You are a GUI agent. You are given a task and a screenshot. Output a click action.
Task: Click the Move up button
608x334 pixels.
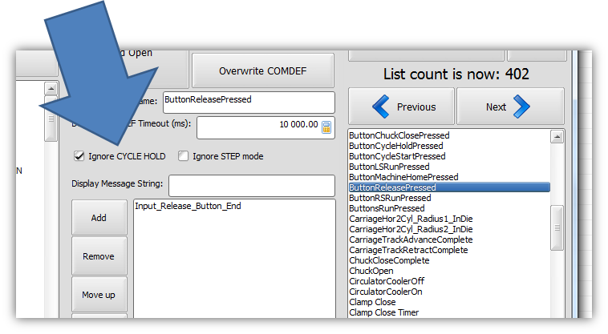coord(98,295)
